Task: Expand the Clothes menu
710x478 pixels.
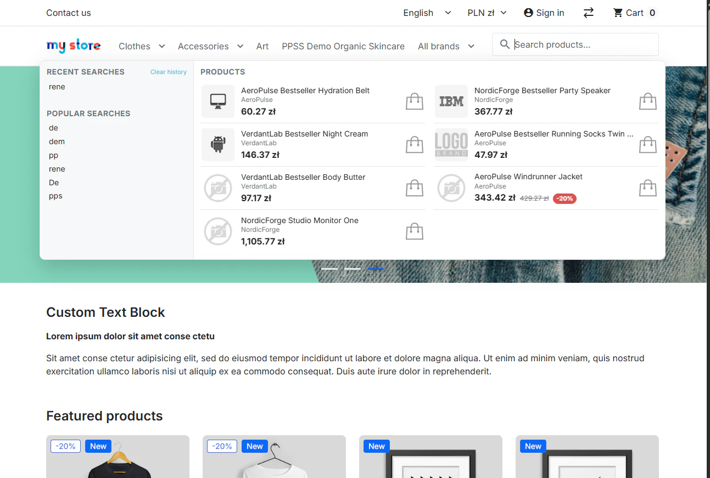Action: pos(142,46)
